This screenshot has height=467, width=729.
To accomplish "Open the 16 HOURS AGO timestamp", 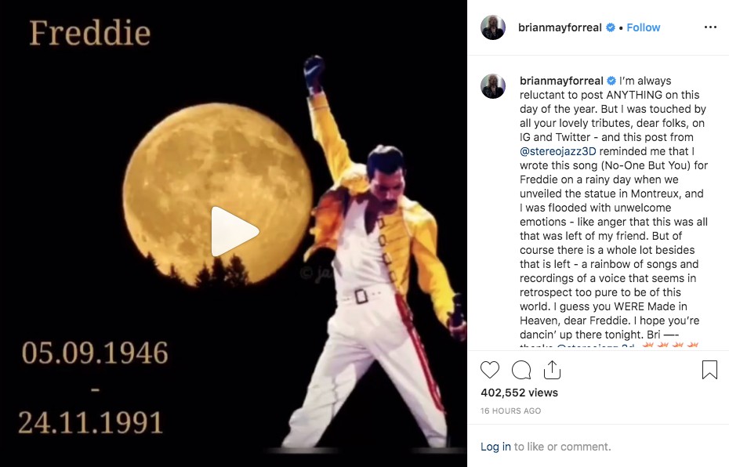I will point(510,411).
